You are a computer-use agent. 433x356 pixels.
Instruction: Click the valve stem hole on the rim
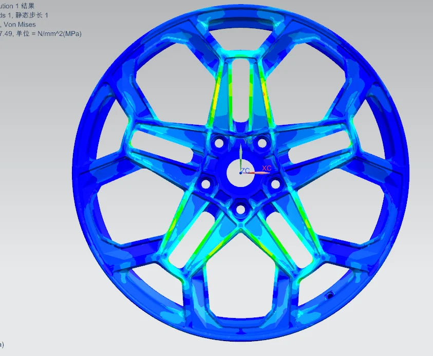coord(329,296)
